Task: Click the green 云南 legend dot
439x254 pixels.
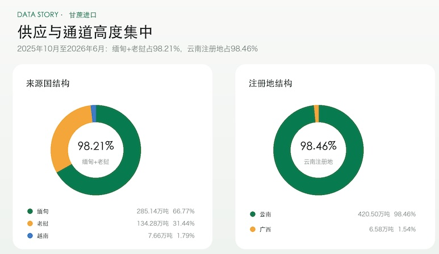Action: 253,214
